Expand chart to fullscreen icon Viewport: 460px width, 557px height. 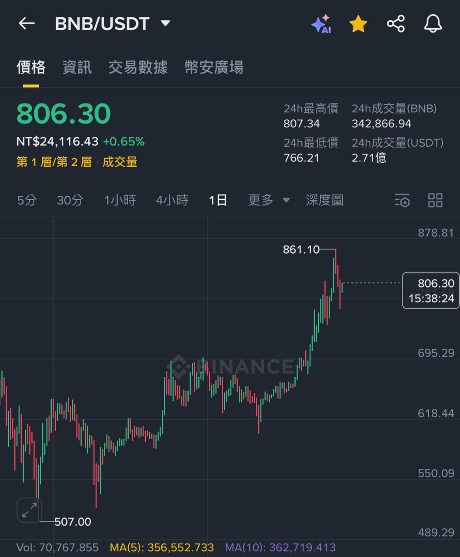coord(29,510)
